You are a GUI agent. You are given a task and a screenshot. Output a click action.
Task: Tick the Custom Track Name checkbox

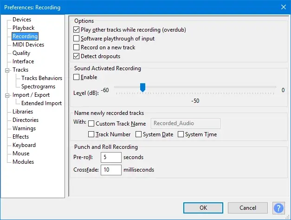point(91,124)
